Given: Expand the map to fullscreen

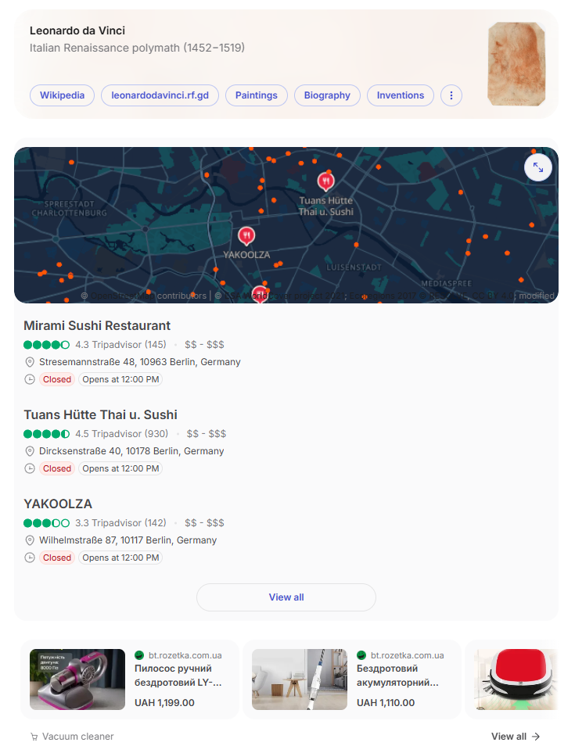Looking at the screenshot, I should [537, 167].
